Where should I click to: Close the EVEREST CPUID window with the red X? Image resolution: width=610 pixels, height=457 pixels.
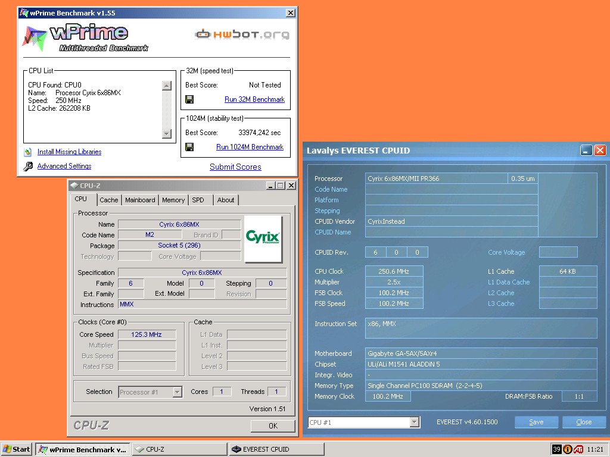tap(600, 151)
